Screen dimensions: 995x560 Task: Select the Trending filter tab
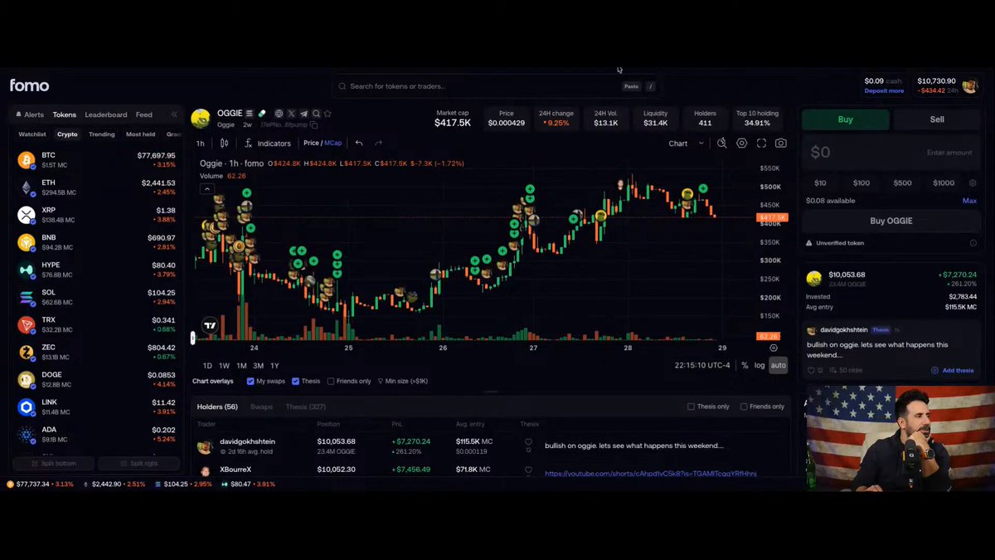[x=102, y=134]
